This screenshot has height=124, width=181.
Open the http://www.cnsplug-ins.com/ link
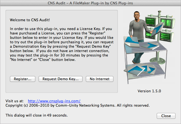(x=54, y=101)
